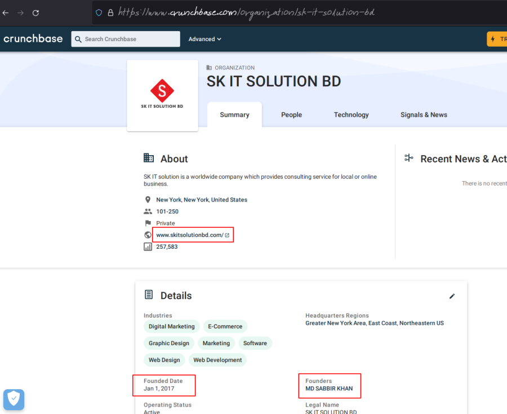
Task: Click the blue shield badge in the corner
Action: point(14,399)
